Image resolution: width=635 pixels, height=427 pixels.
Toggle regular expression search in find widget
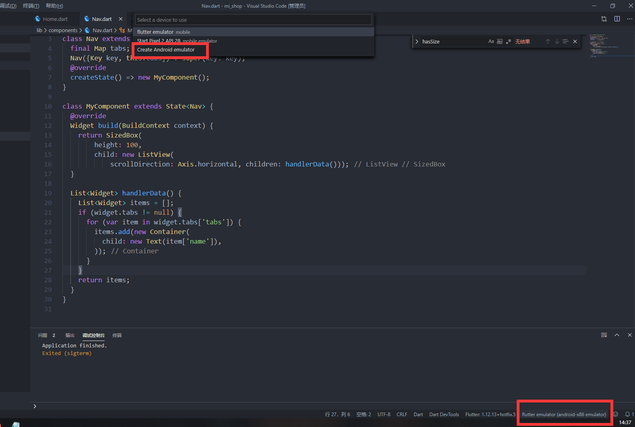click(x=509, y=41)
